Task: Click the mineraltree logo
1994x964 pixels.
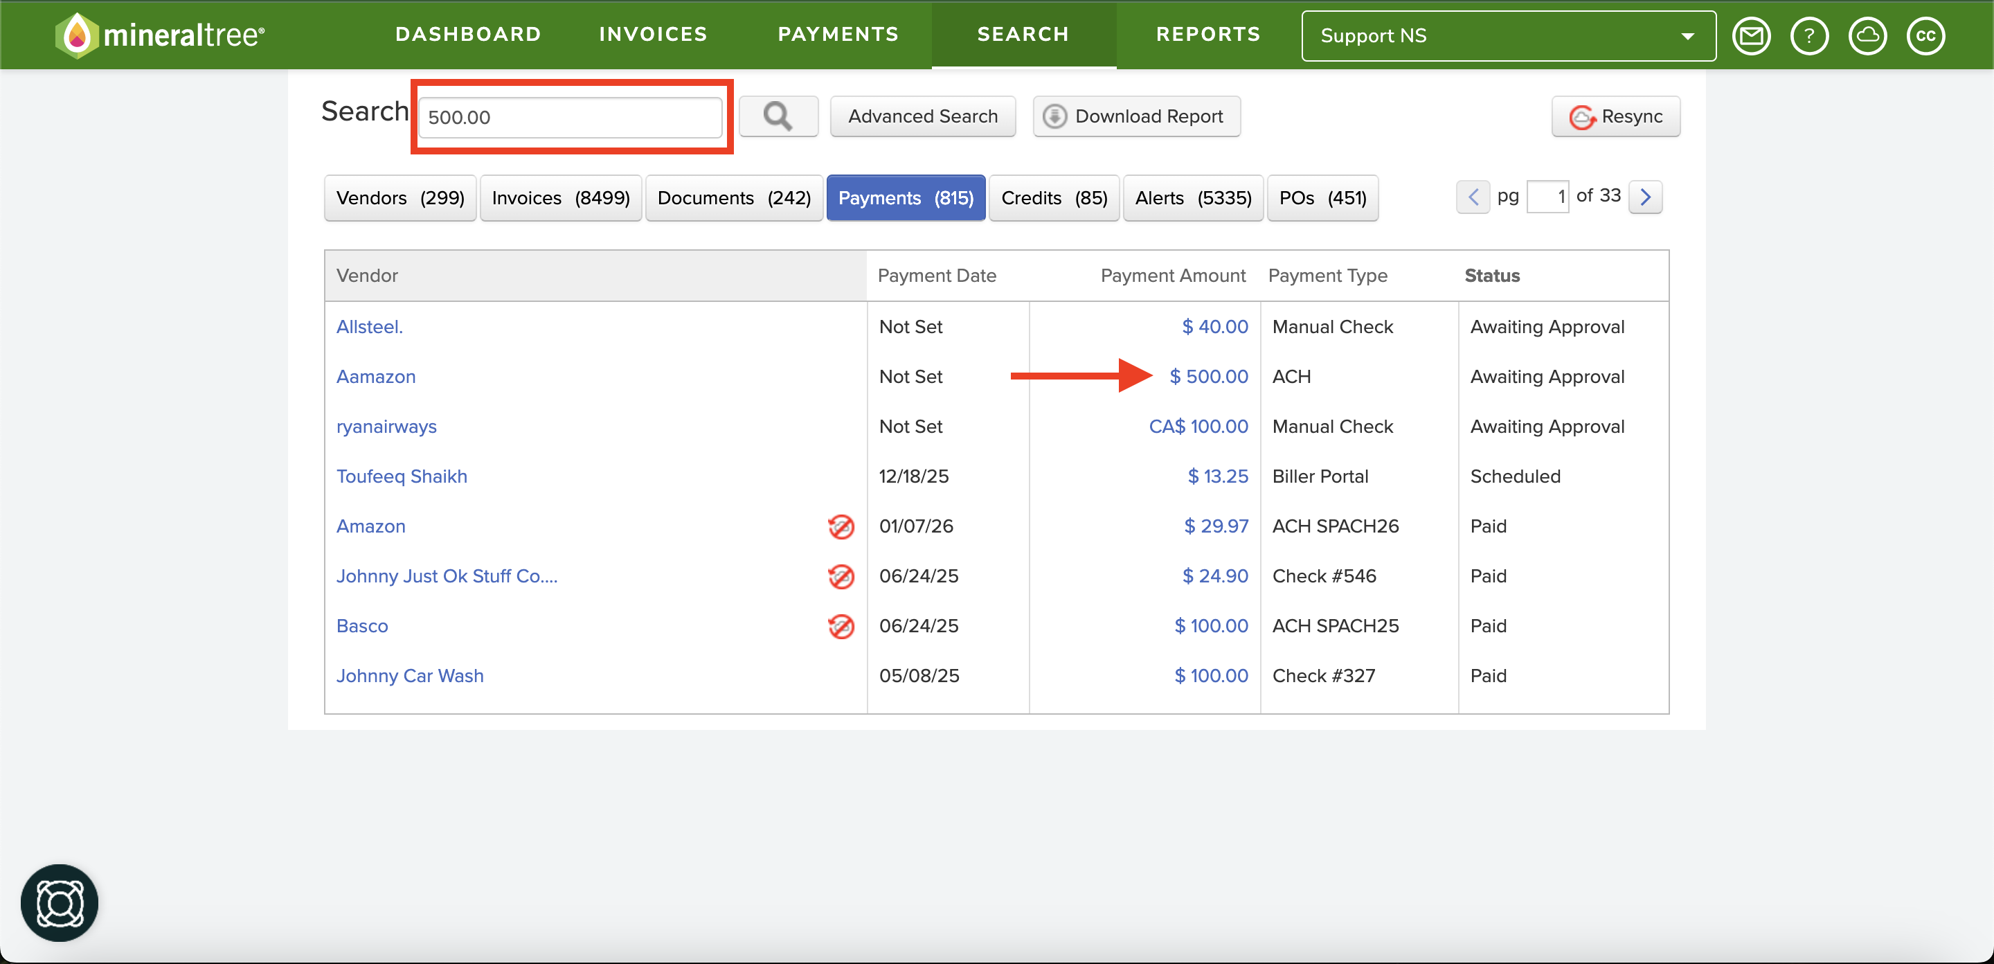Action: click(x=160, y=35)
